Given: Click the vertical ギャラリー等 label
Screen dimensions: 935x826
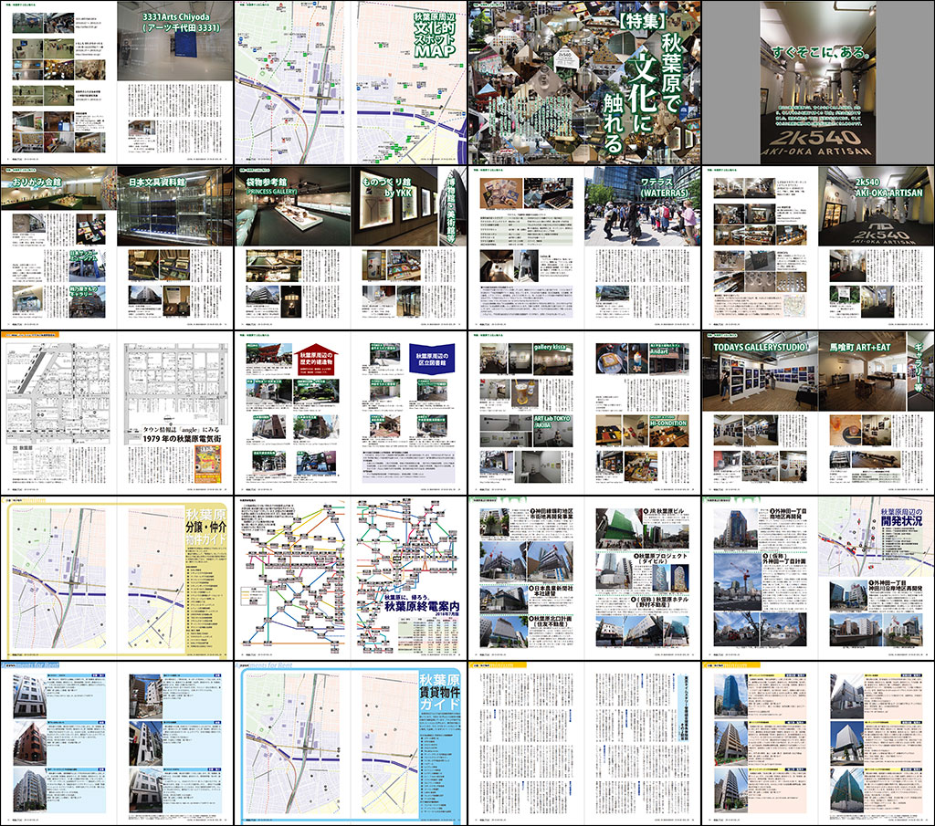Looking at the screenshot, I should [919, 367].
